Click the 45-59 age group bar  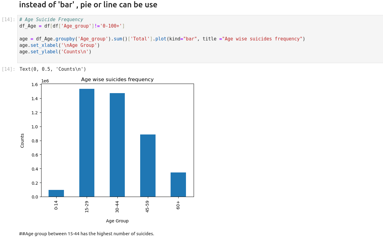pos(148,165)
